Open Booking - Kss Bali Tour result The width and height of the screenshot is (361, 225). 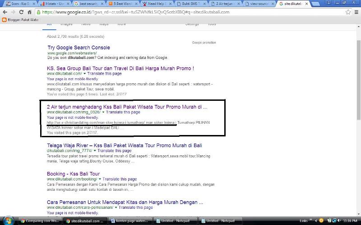(x=73, y=174)
